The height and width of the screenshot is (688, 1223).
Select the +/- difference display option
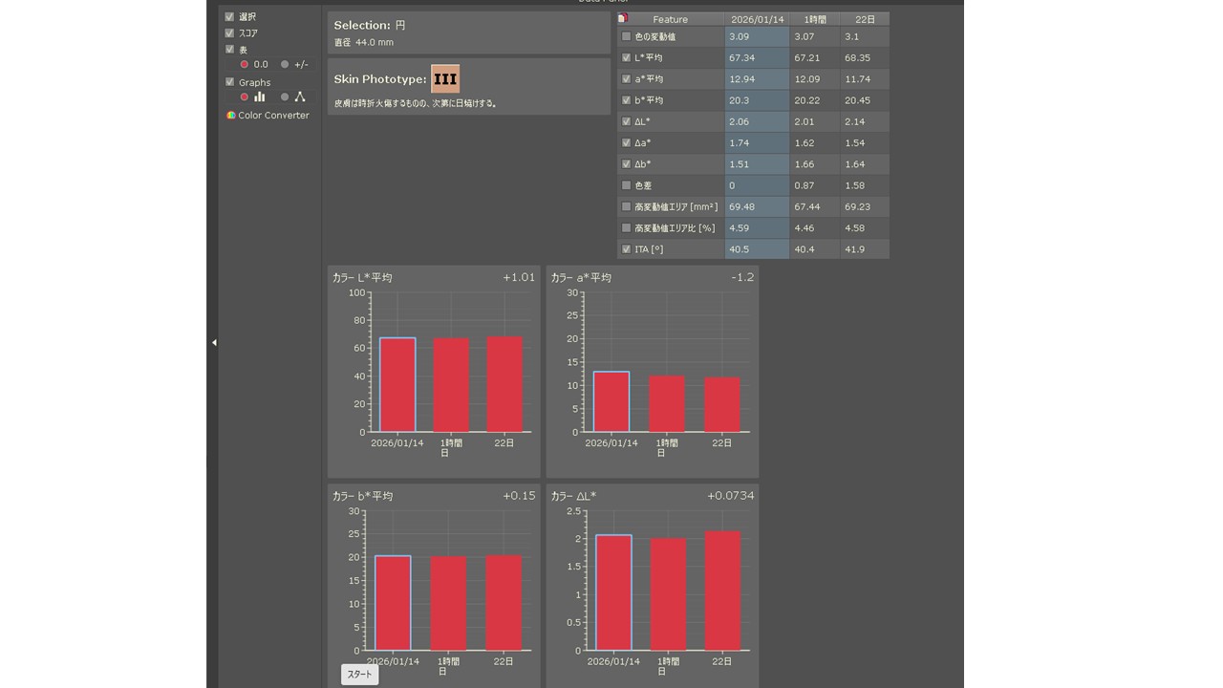285,65
